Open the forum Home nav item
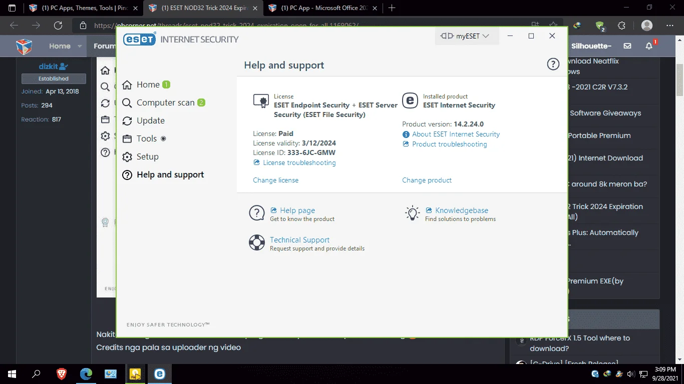The height and width of the screenshot is (384, 684). pos(60,46)
